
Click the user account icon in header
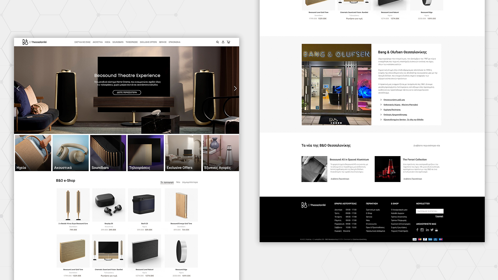[x=223, y=42]
